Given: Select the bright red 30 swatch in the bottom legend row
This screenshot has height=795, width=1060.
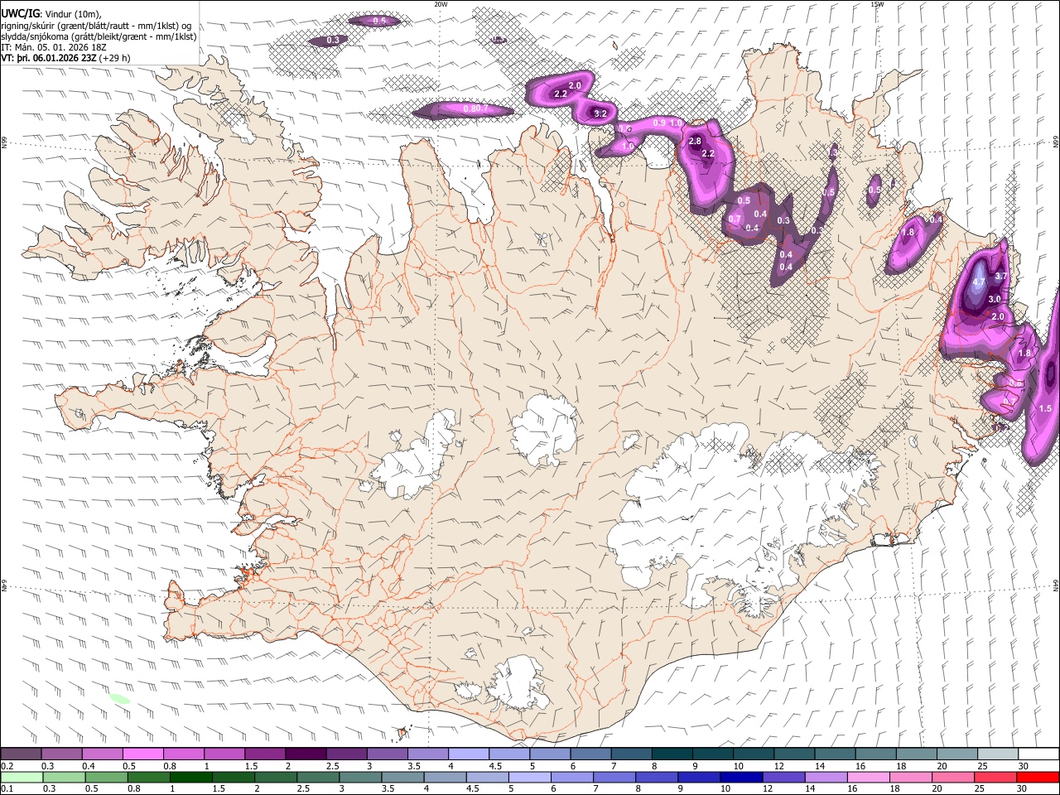Looking at the screenshot, I should pos(1038,777).
